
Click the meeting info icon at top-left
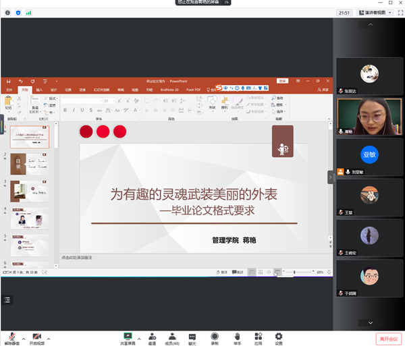point(7,12)
